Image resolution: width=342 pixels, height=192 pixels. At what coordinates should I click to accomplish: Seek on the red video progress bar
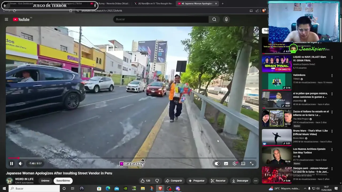click(x=132, y=158)
